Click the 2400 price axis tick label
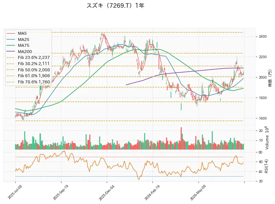The width and height of the screenshot is (275, 204). (x=263, y=37)
